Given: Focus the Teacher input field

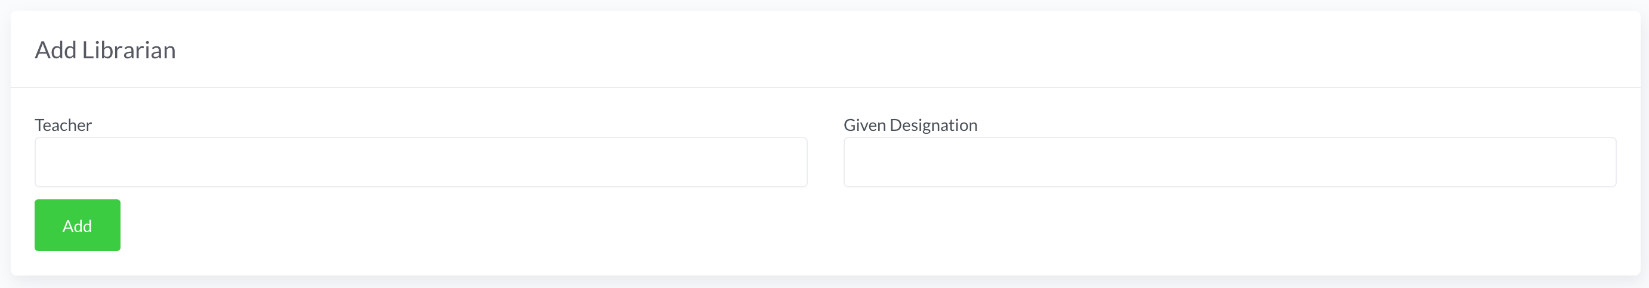Looking at the screenshot, I should (421, 162).
